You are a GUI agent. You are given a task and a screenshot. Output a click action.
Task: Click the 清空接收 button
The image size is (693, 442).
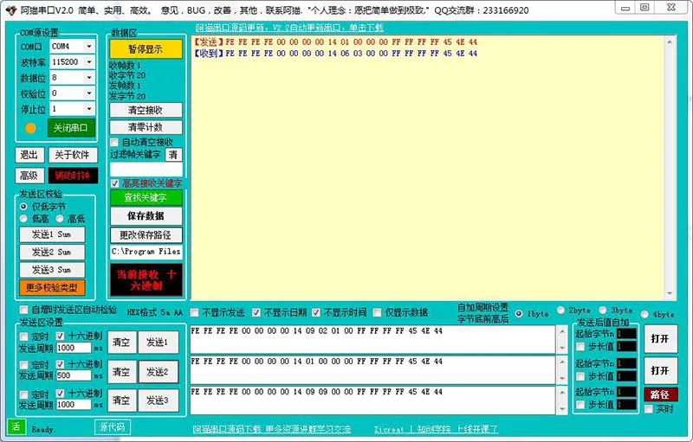[x=146, y=110]
